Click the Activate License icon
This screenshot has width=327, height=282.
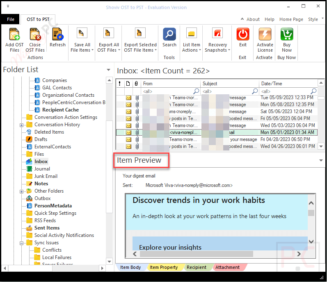pos(265,34)
